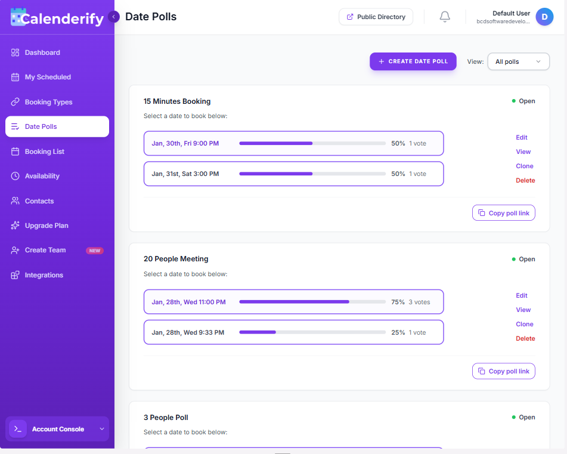
Task: Click the notification bell icon
Action: (445, 17)
